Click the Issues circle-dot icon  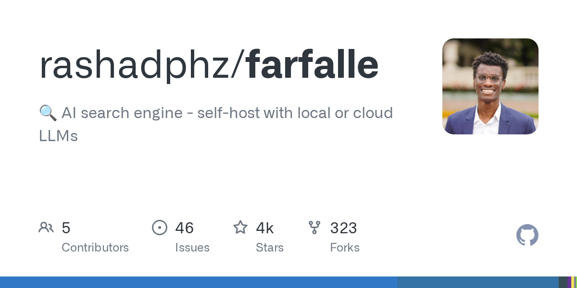click(159, 228)
